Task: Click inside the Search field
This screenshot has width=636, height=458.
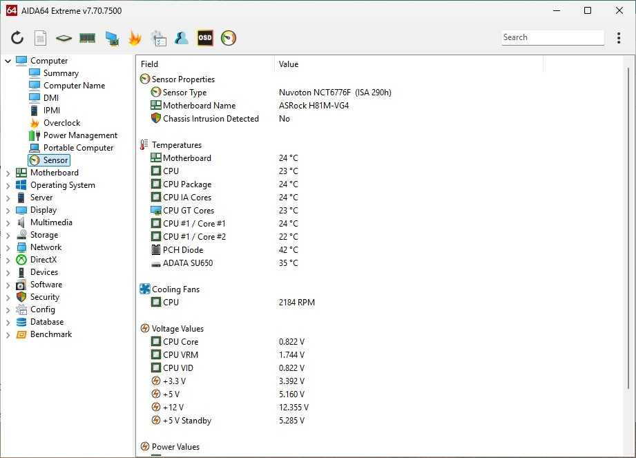Action: click(552, 37)
